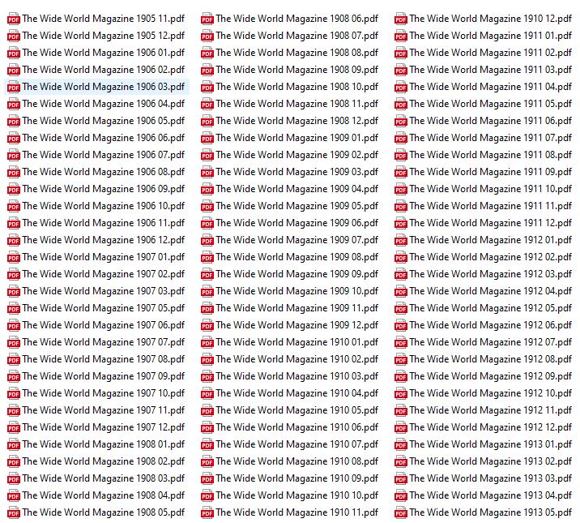Click PDF icon of 1912 01 issue
The width and height of the screenshot is (580, 523).
400,239
